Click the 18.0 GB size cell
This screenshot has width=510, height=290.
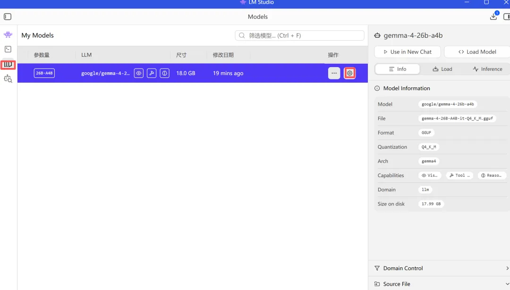(x=186, y=73)
